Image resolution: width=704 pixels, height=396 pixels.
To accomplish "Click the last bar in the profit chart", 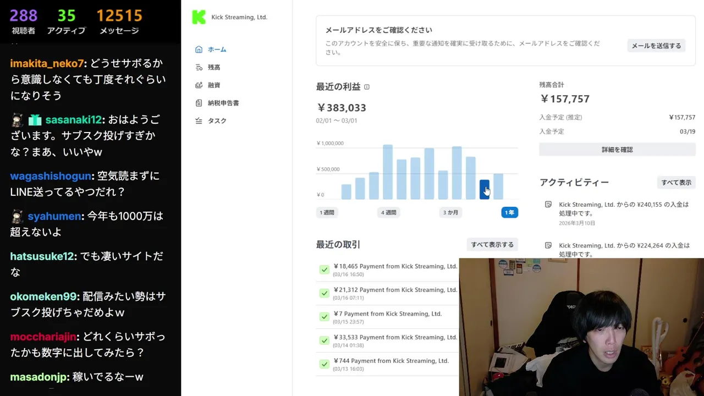I will [498, 186].
